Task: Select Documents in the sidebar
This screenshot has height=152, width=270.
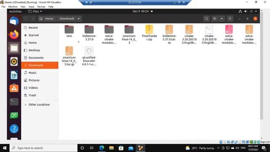Action: click(x=40, y=57)
